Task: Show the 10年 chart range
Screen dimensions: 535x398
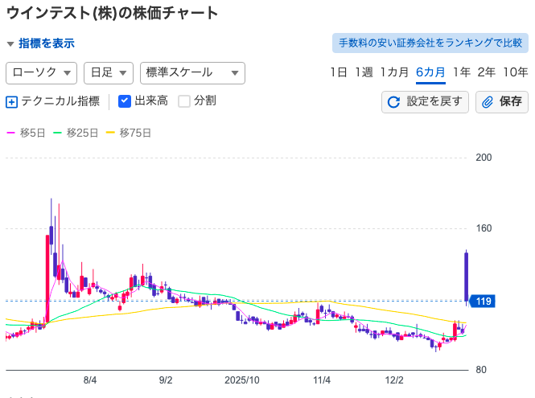Action: [x=515, y=72]
